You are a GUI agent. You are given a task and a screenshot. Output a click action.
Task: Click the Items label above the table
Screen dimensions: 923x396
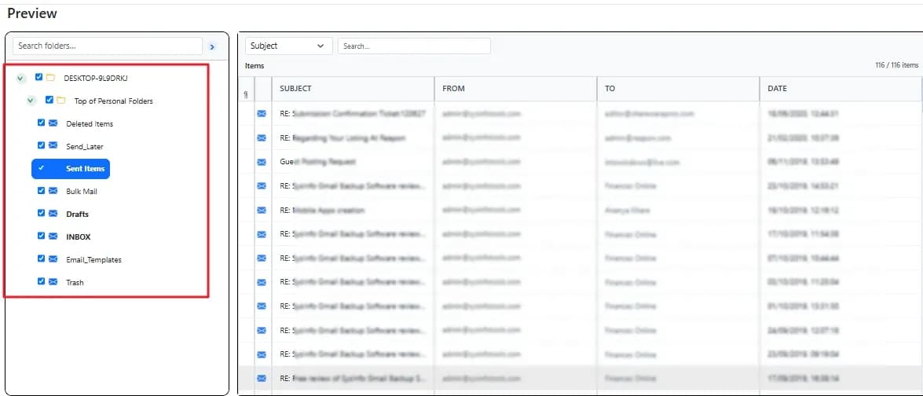pyautogui.click(x=255, y=66)
